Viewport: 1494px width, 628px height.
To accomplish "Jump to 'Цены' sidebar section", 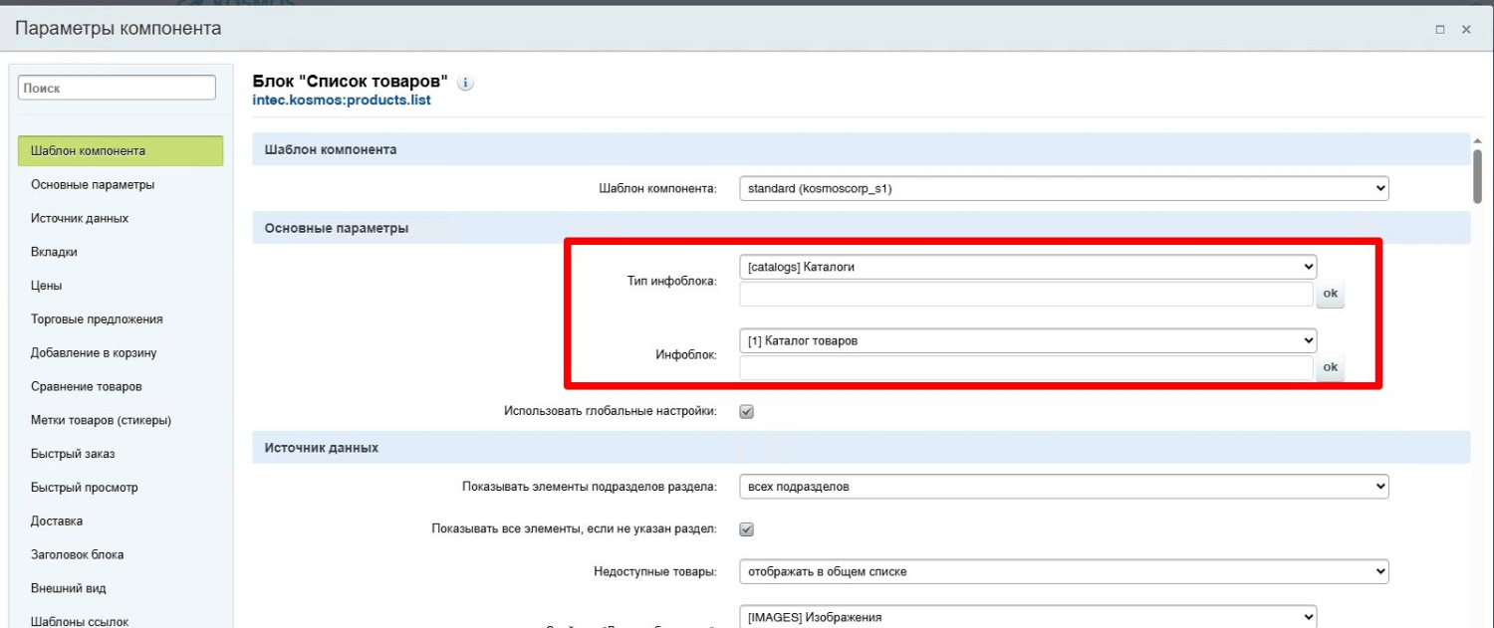I will tap(47, 286).
